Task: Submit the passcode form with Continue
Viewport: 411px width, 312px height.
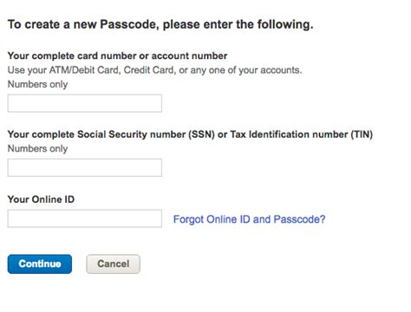Action: 40,264
